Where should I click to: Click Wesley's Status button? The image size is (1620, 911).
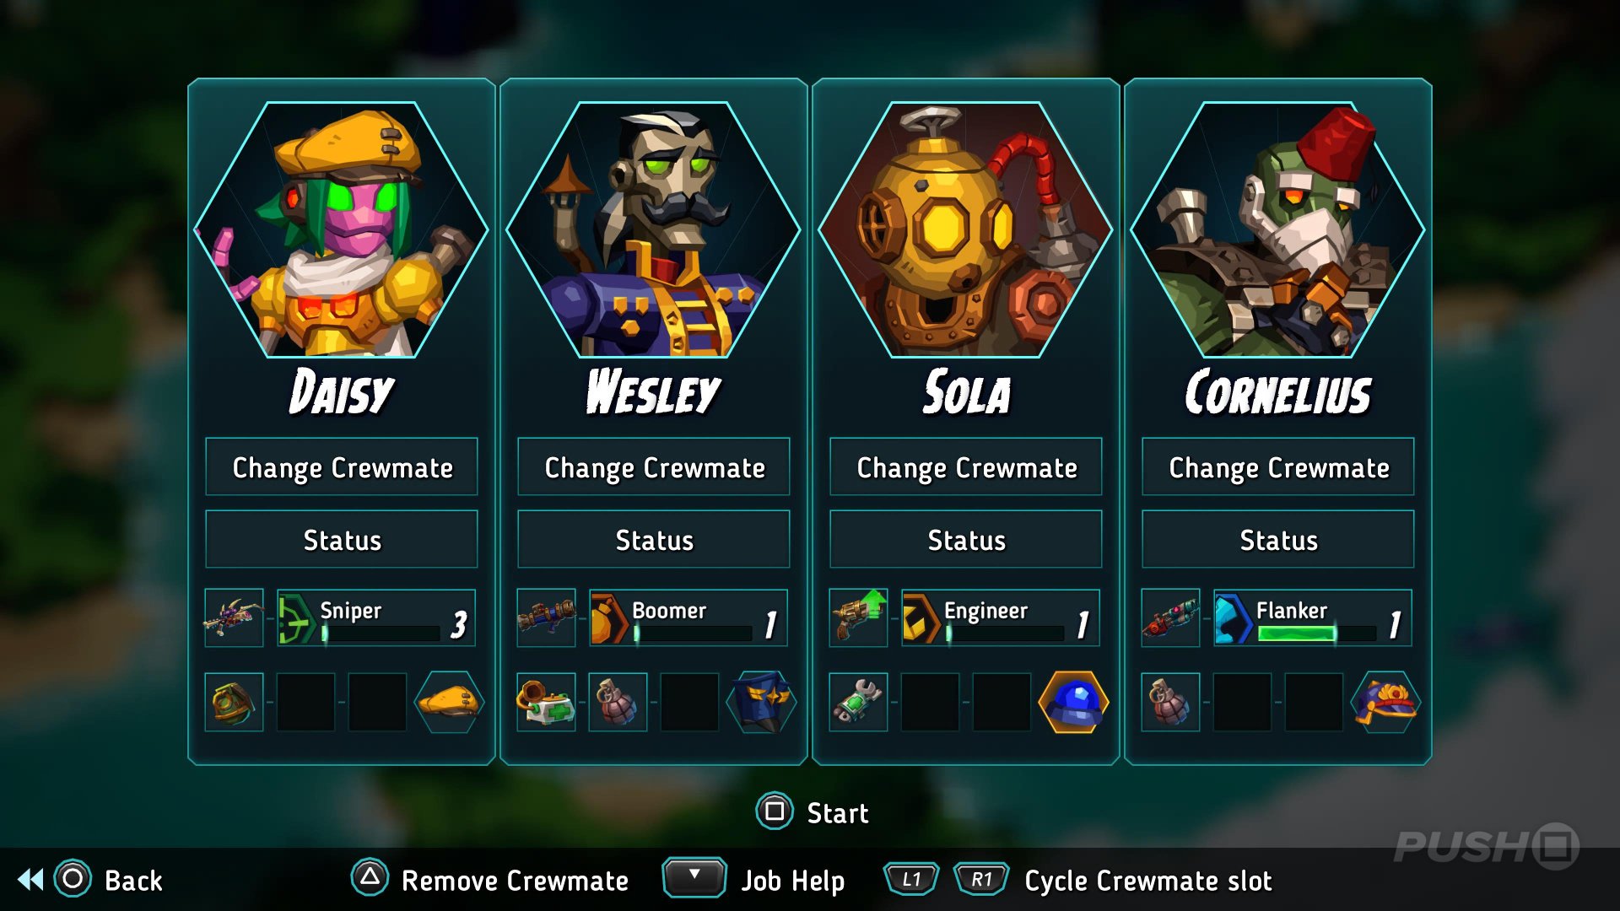click(x=654, y=539)
